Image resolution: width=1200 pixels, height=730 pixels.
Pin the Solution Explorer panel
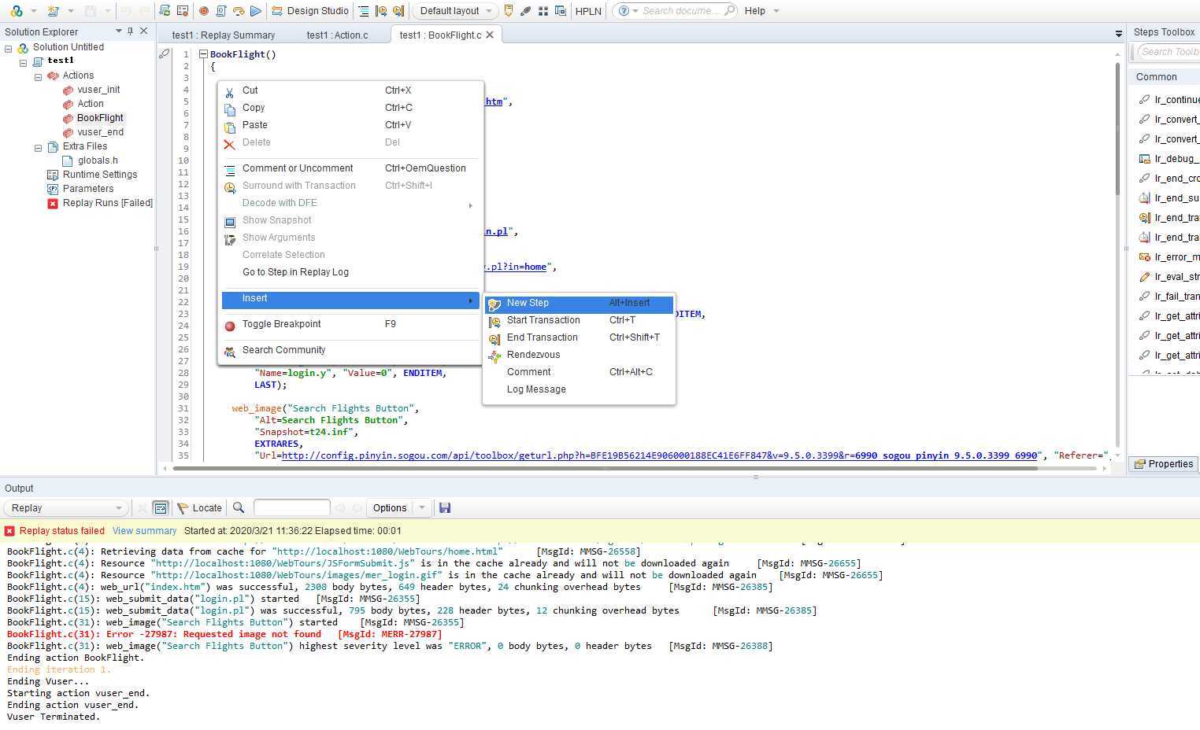131,31
